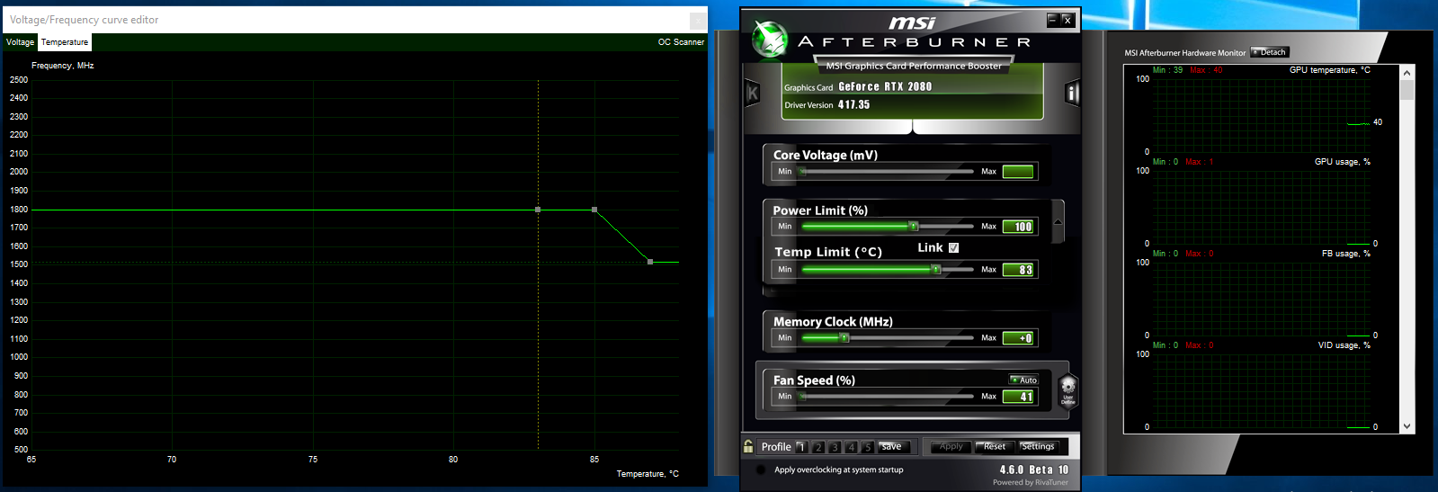Switch to the Temperature tab in curve editor
Viewport: 1438px width, 492px height.
coord(65,42)
